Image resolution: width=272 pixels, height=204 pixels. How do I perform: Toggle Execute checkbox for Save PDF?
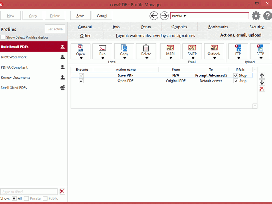pos(81,75)
